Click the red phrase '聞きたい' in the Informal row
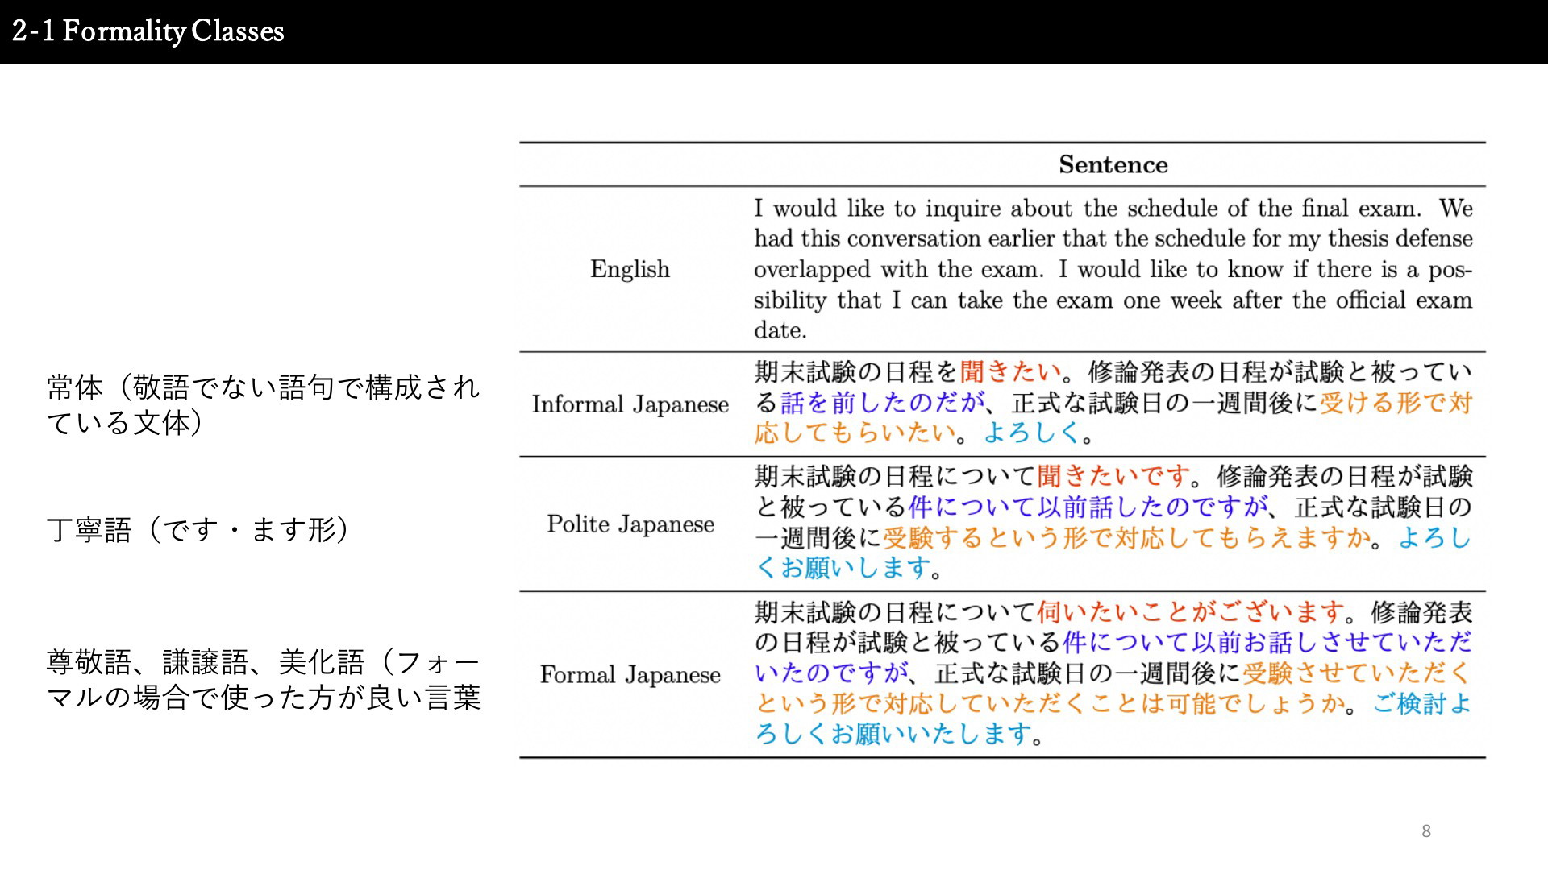 [x=1010, y=371]
